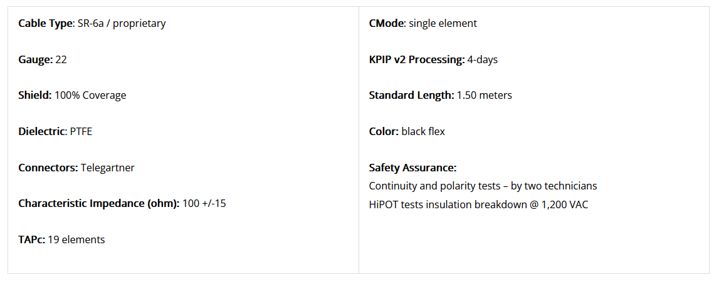
Task: Click the Standard Length 1.50 meters entry
Action: click(x=440, y=95)
